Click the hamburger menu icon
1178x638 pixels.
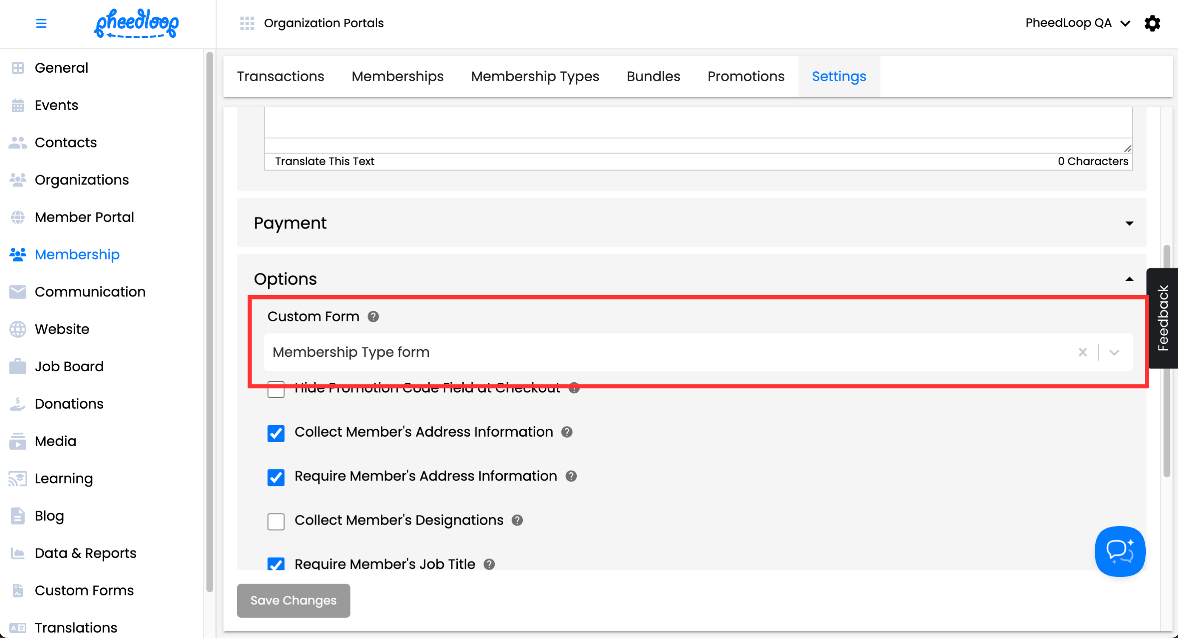41,23
